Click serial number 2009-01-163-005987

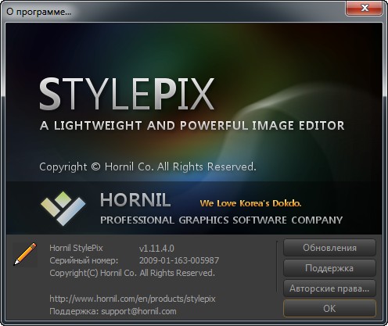pyautogui.click(x=179, y=260)
